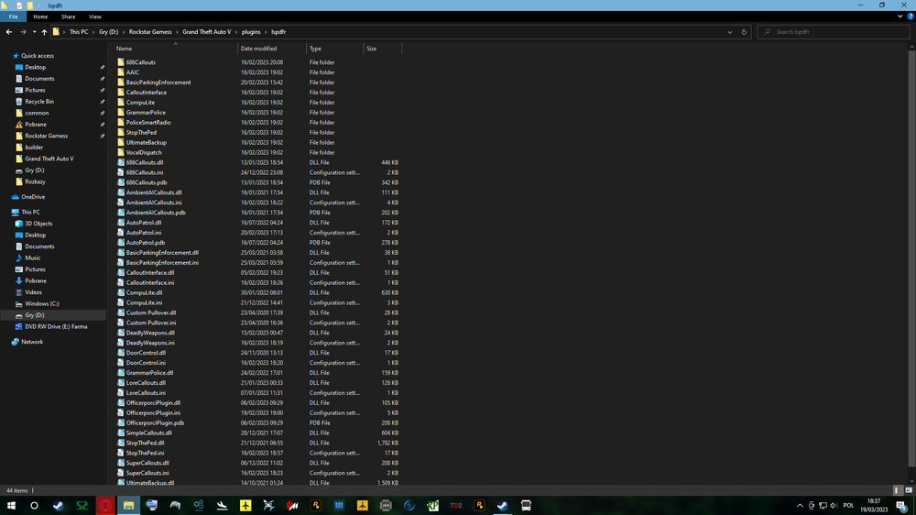Image resolution: width=916 pixels, height=515 pixels.
Task: Open 3D Objects under This PC
Action: pyautogui.click(x=38, y=224)
